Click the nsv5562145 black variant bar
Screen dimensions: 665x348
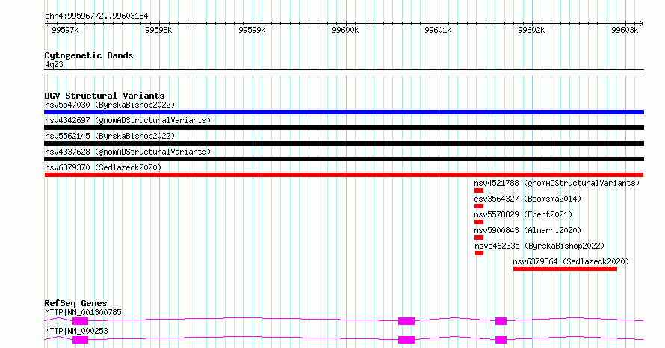(344, 143)
